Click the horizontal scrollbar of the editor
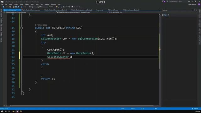This screenshot has height=113, width=201. (x=82, y=106)
